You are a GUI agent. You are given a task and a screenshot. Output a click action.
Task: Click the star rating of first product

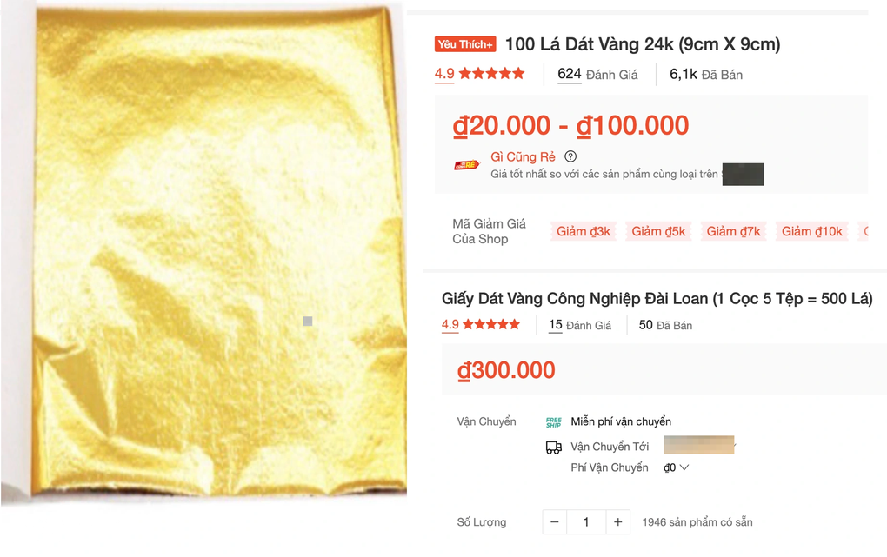point(491,74)
